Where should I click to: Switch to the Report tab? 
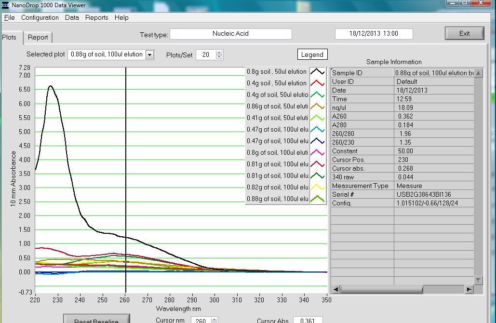tap(38, 37)
